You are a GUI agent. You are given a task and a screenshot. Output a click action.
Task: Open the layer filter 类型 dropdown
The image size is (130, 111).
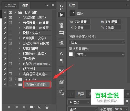pyautogui.click(x=79, y=102)
